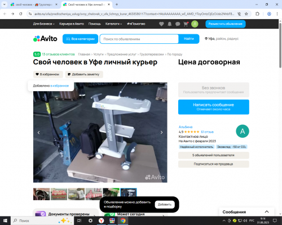Image resolution: width=282 pixels, height=225 pixels.
Task: Reload the page in Chrome
Action: coord(21,14)
